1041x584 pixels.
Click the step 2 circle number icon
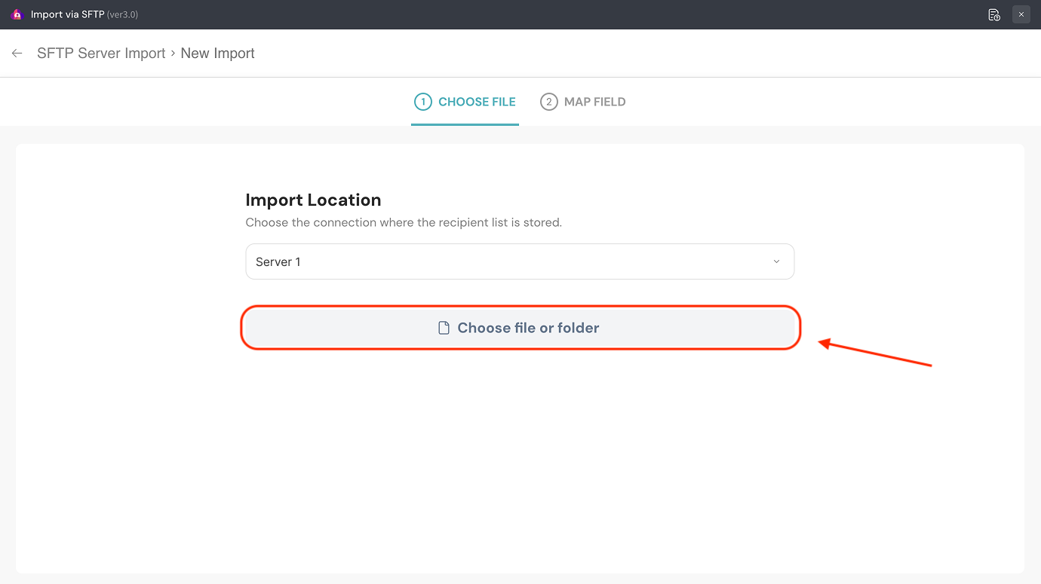548,102
